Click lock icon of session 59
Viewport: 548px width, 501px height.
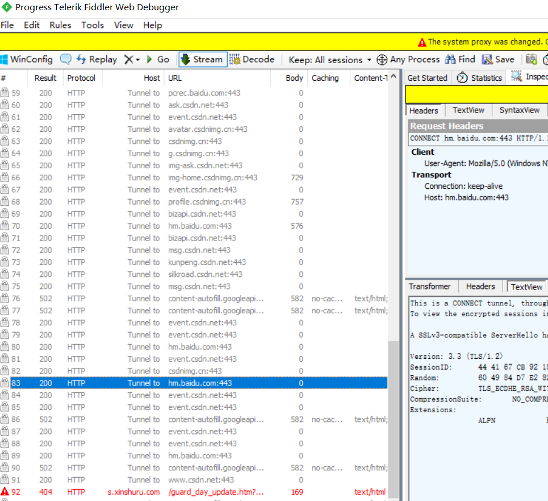[x=5, y=92]
